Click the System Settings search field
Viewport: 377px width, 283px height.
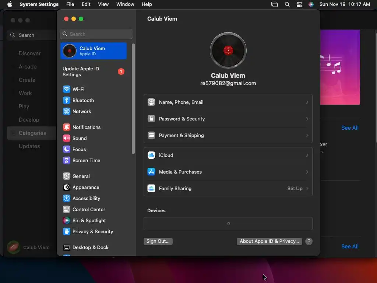96,34
